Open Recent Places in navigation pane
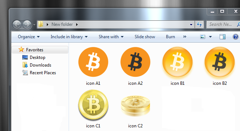 43,73
